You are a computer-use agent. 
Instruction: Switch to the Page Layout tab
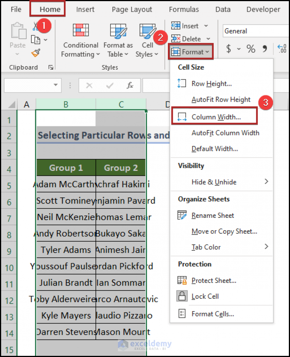(132, 9)
